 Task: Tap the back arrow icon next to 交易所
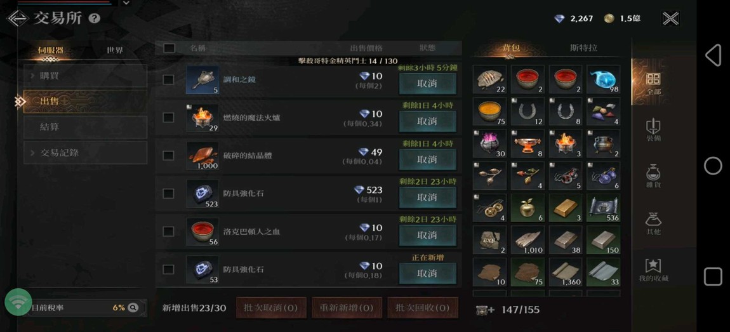coord(18,18)
